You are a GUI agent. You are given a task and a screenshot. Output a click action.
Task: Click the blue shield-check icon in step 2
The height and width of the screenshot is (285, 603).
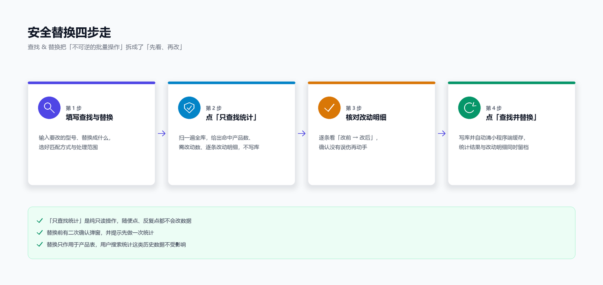pos(189,108)
